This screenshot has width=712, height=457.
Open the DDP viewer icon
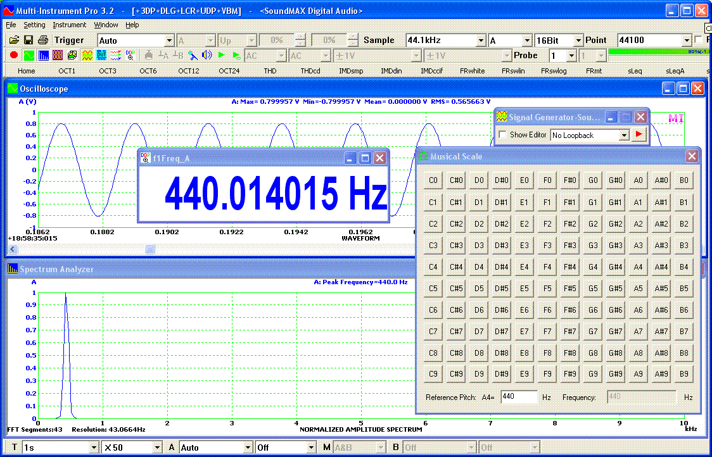click(130, 55)
